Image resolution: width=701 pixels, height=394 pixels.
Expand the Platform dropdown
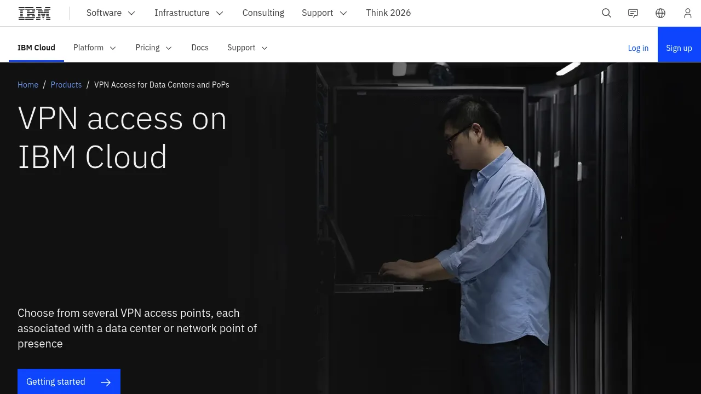(95, 48)
